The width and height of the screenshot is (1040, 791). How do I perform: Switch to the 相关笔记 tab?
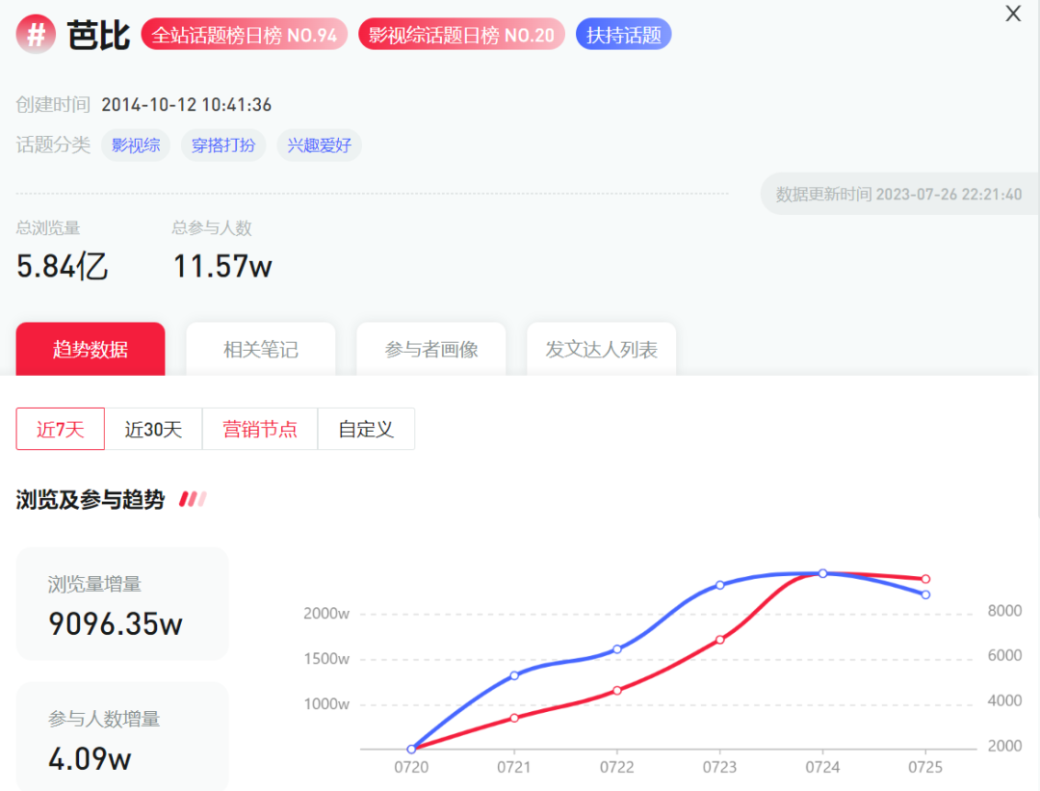pos(261,349)
